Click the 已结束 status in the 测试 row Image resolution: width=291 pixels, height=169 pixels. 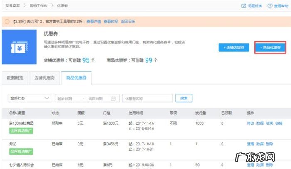coord(57,144)
